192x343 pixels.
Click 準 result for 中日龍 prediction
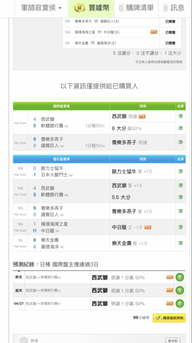(x=181, y=227)
